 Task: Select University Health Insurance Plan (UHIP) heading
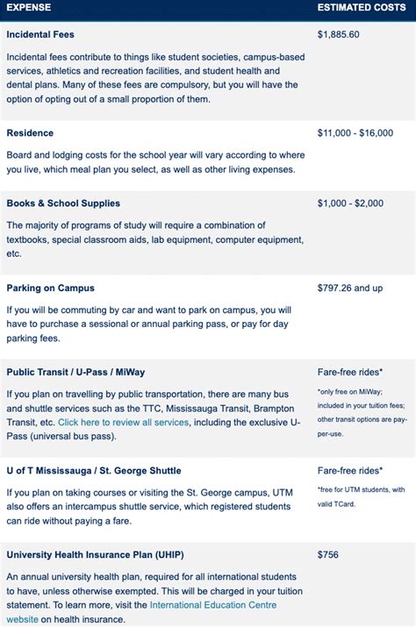tap(96, 554)
